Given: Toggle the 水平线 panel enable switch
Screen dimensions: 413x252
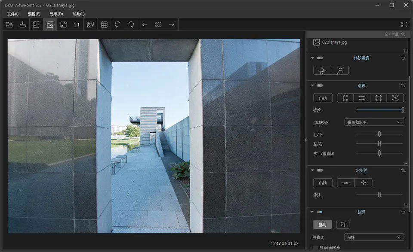Looking at the screenshot, I should point(320,170).
